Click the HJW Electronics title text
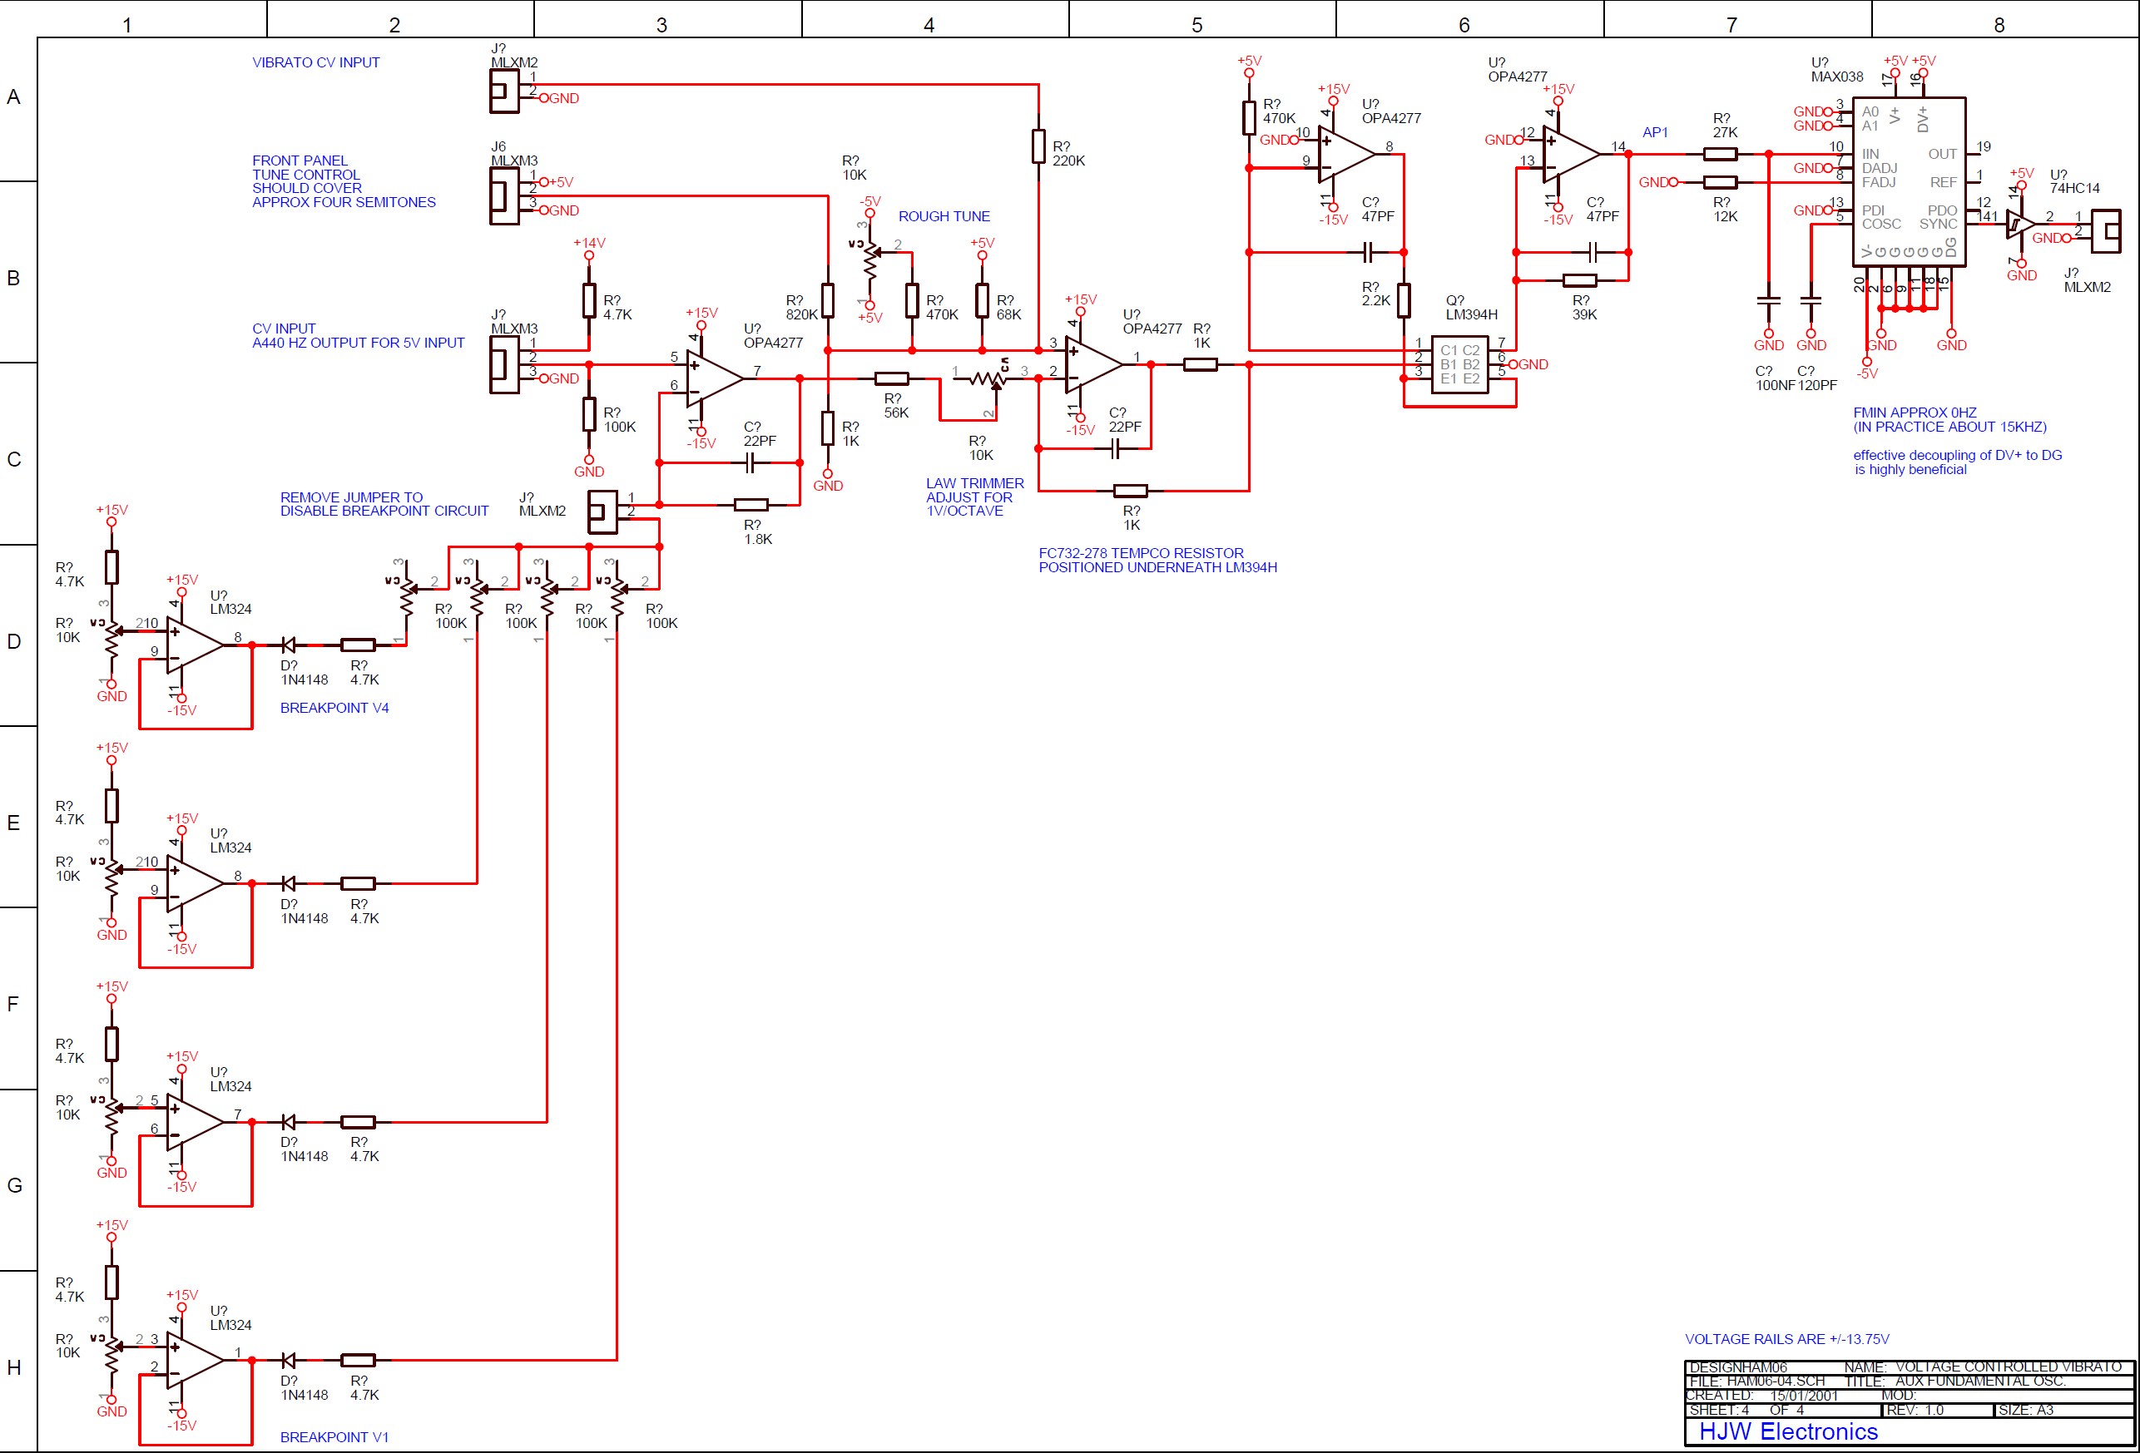This screenshot has width=2140, height=1453. (1787, 1432)
